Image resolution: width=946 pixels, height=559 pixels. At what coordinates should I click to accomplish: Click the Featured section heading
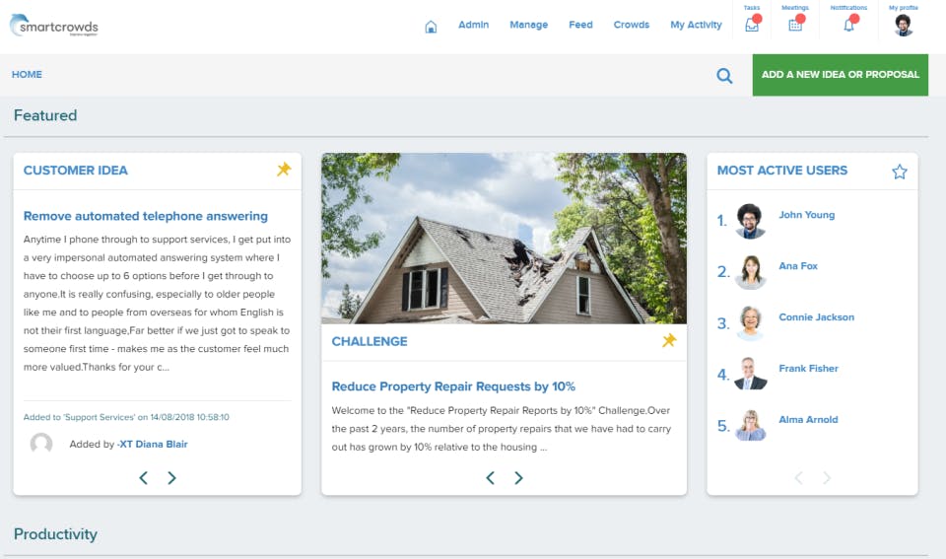45,115
